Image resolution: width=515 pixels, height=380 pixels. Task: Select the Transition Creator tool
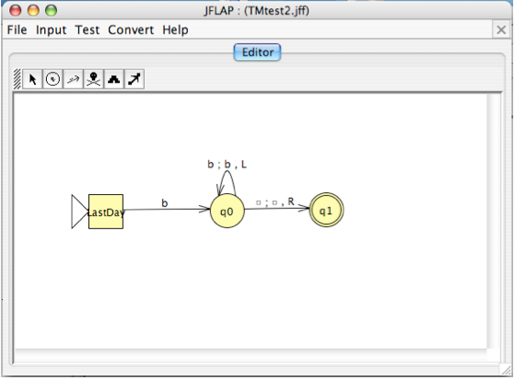coord(74,79)
